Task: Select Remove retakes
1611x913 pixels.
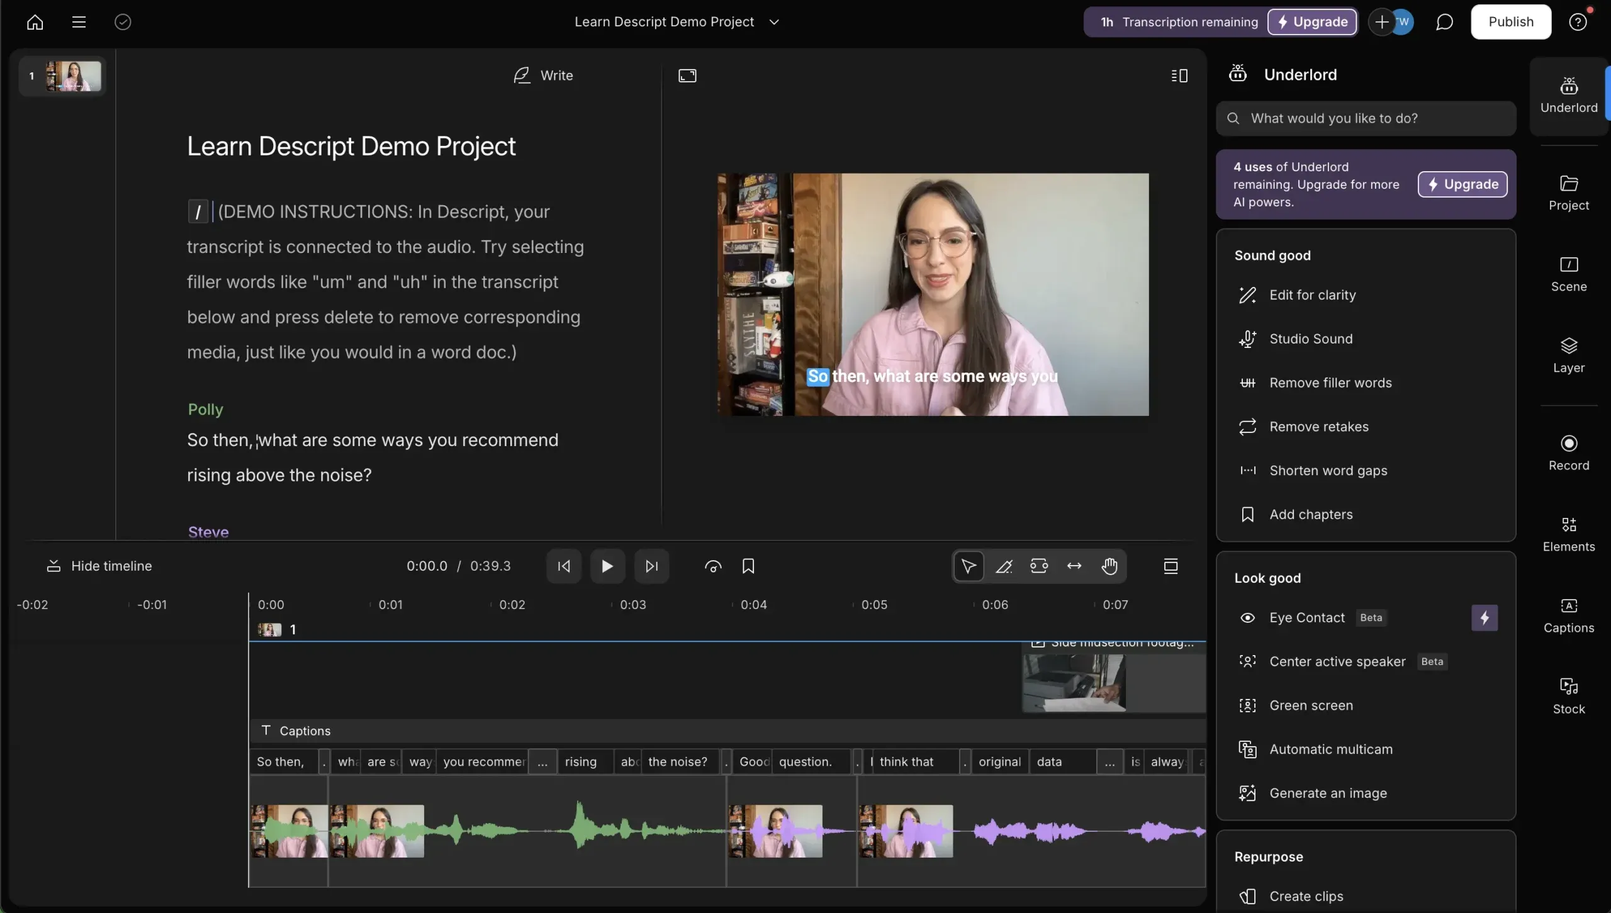Action: (x=1366, y=427)
